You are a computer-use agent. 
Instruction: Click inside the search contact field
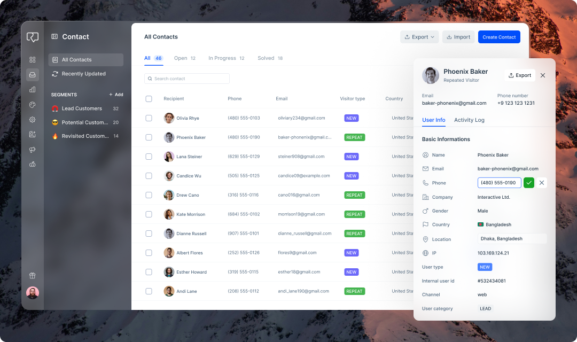[x=186, y=78]
